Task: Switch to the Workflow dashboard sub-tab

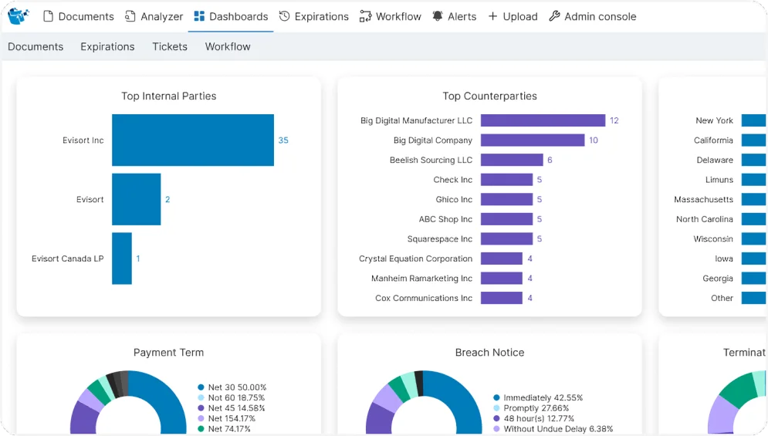Action: click(228, 46)
